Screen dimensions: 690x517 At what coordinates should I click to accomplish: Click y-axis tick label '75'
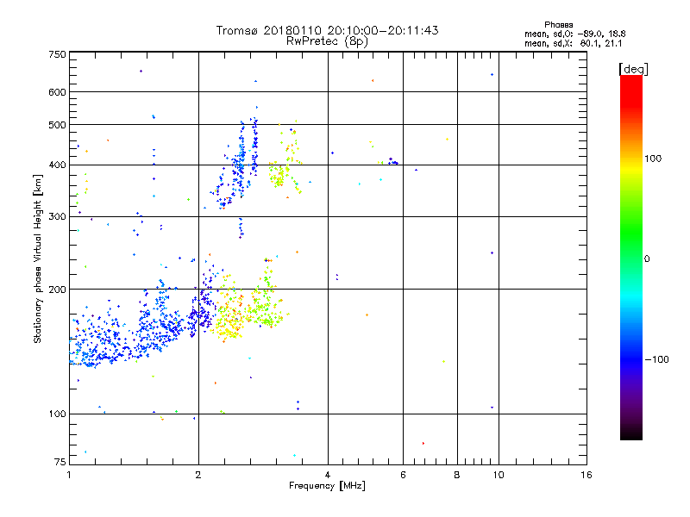tap(60, 462)
